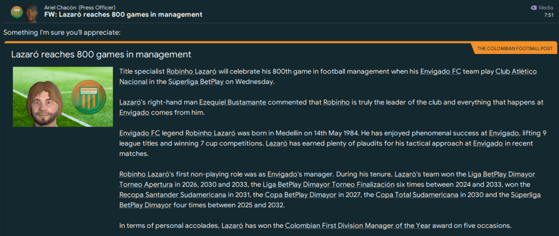
Task: Click the FW: message subject title
Action: pyautogui.click(x=123, y=15)
